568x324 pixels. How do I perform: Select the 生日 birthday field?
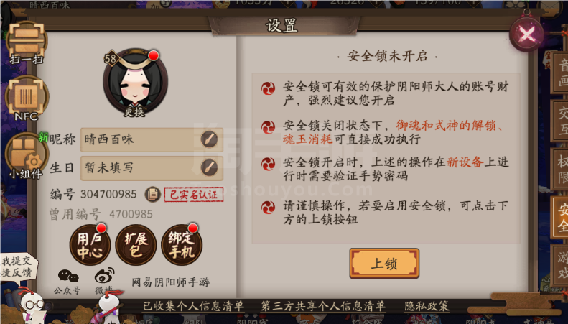(x=152, y=168)
